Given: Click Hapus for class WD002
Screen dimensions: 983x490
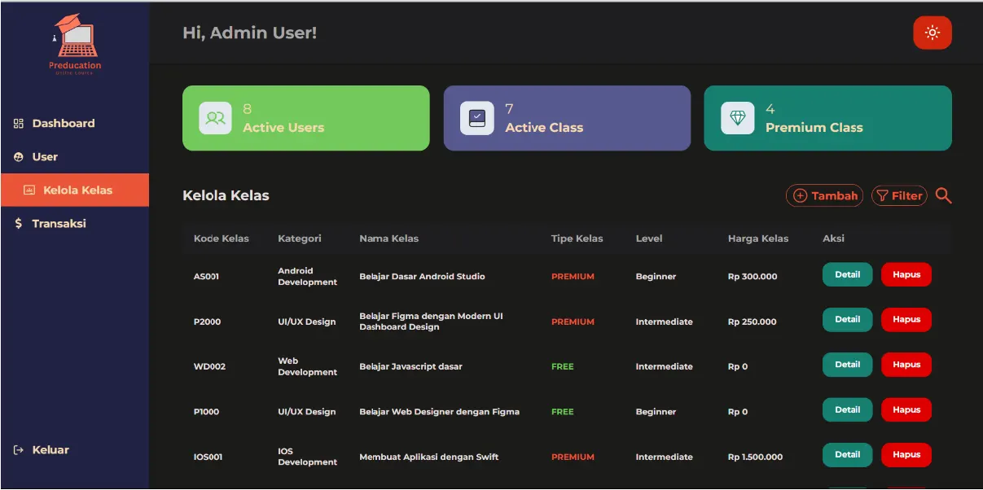Looking at the screenshot, I should (906, 365).
